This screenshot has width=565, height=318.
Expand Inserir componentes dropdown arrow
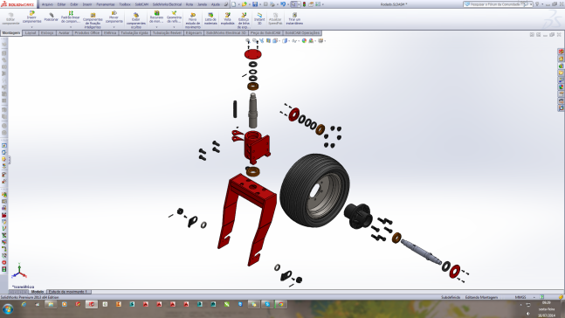(x=32, y=27)
